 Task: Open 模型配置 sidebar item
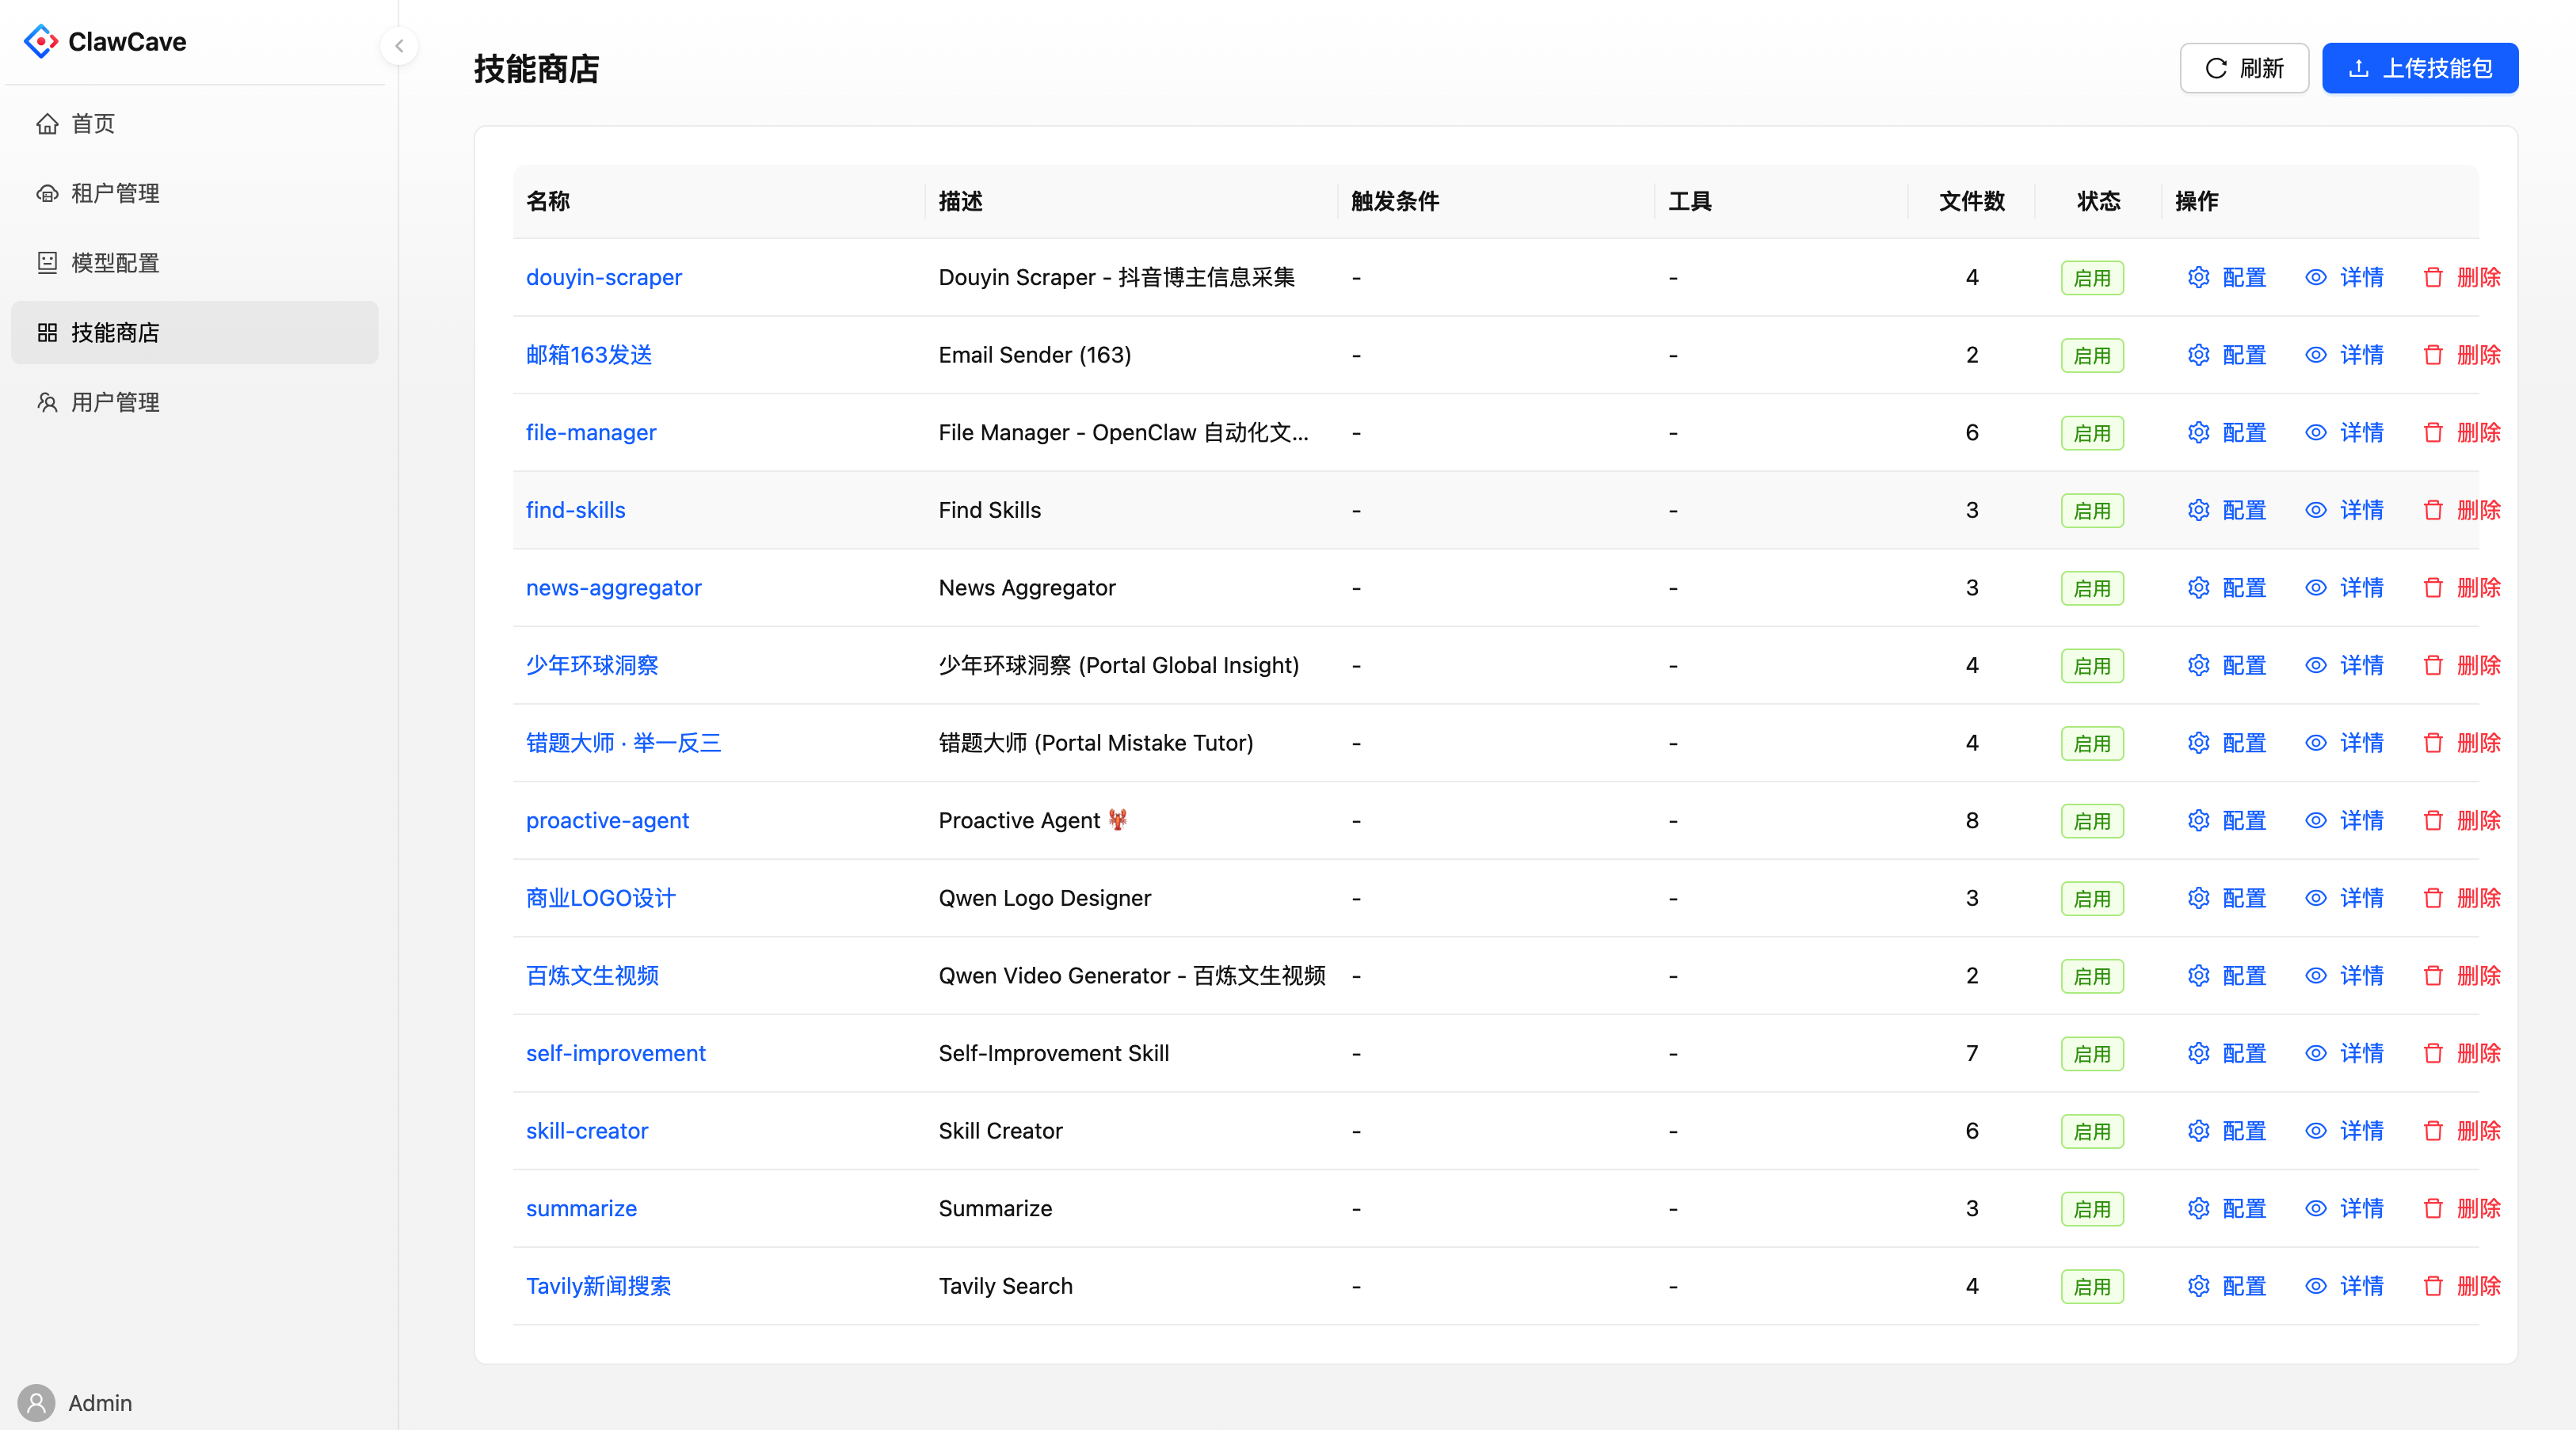[114, 263]
